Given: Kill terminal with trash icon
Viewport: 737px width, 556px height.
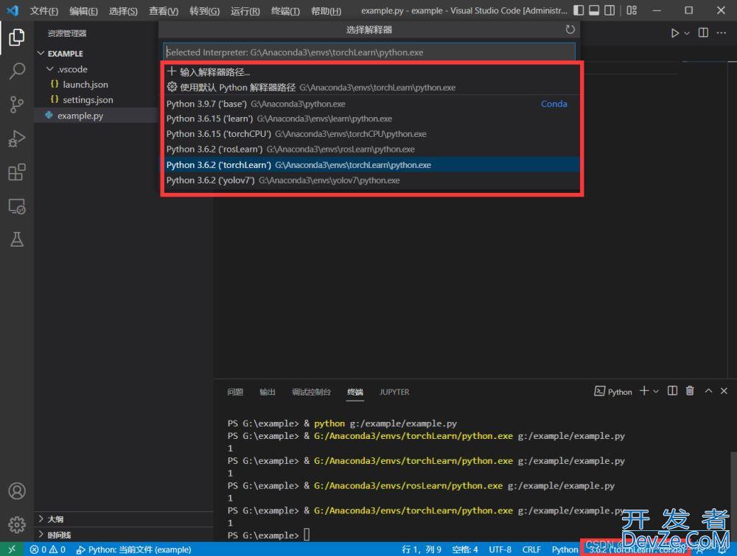Looking at the screenshot, I should [x=690, y=391].
